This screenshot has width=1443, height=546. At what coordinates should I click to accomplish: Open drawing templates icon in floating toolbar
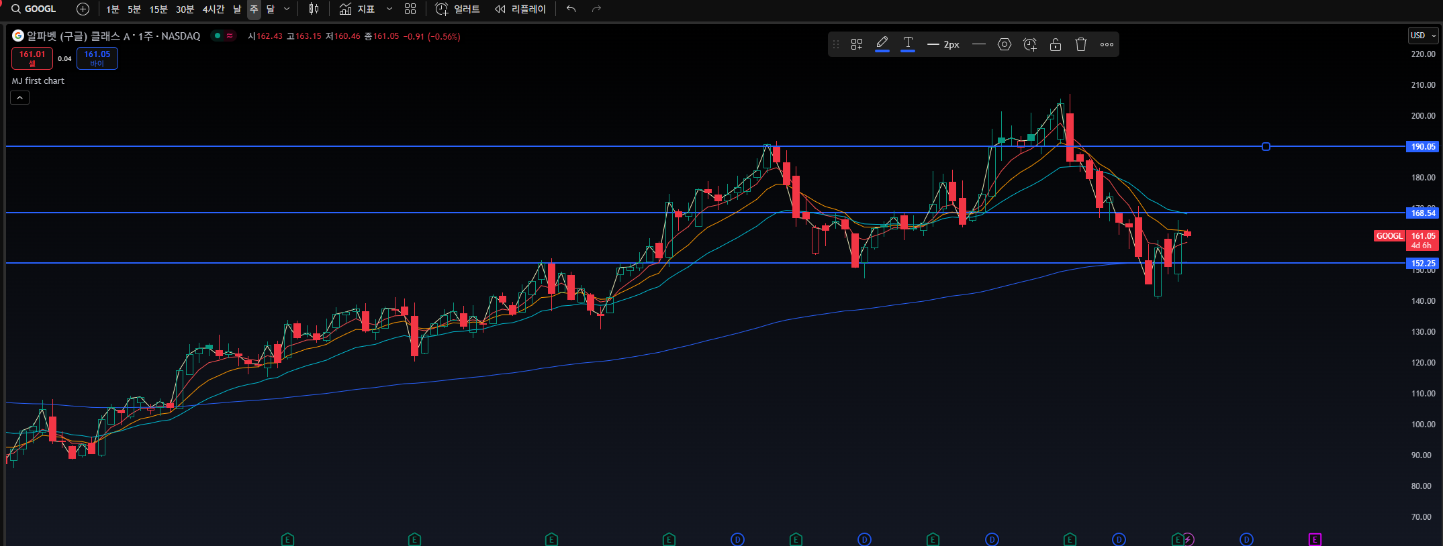(857, 44)
